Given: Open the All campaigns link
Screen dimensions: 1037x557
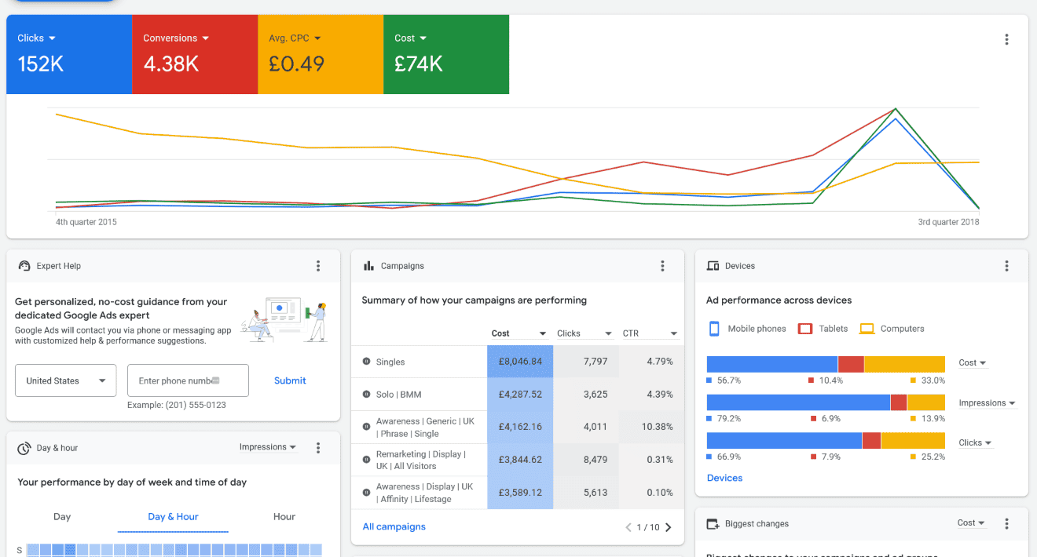Looking at the screenshot, I should [394, 526].
